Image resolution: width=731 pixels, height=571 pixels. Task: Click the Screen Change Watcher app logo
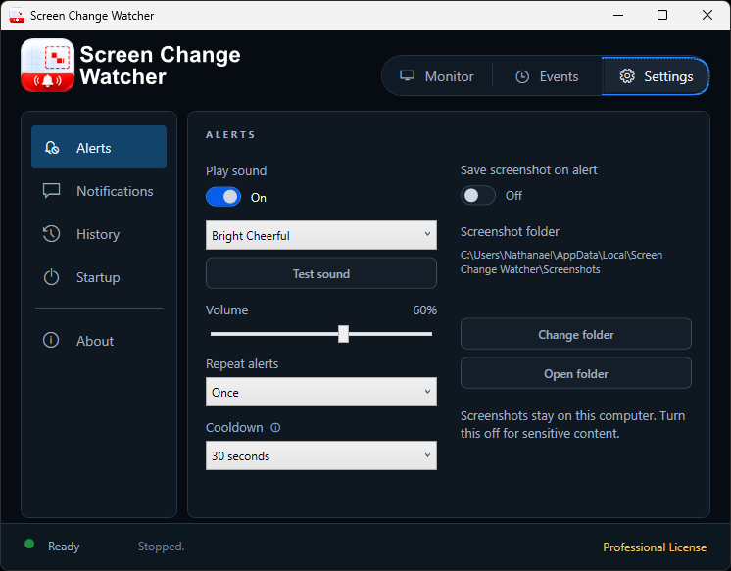pos(48,66)
